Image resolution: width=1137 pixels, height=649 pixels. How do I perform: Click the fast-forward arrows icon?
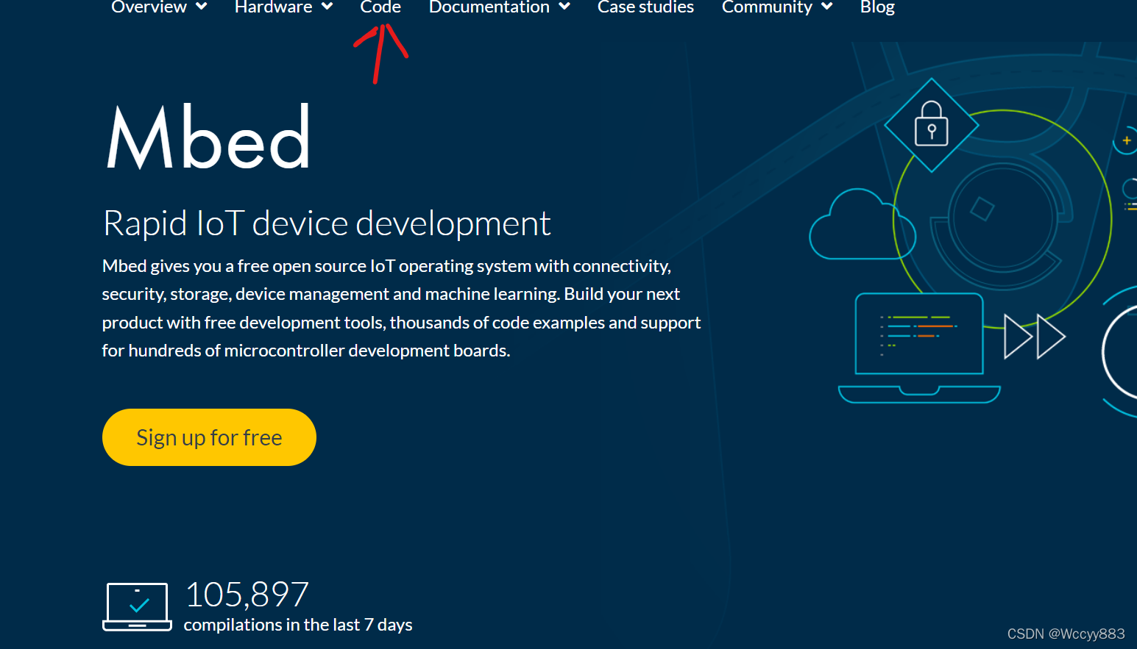pyautogui.click(x=1035, y=337)
